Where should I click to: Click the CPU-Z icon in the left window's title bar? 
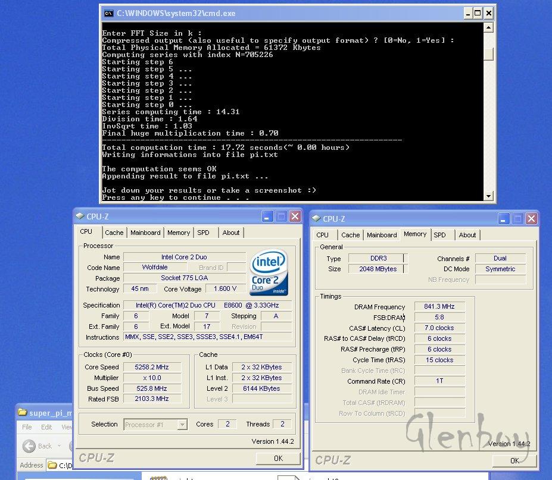80,217
